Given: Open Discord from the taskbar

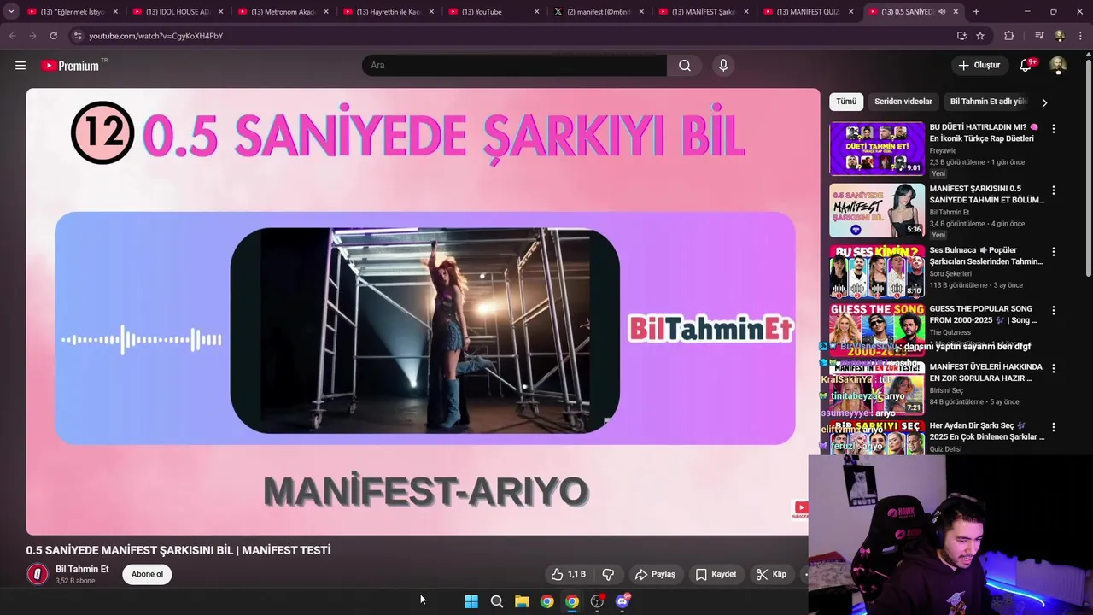Looking at the screenshot, I should 622,601.
